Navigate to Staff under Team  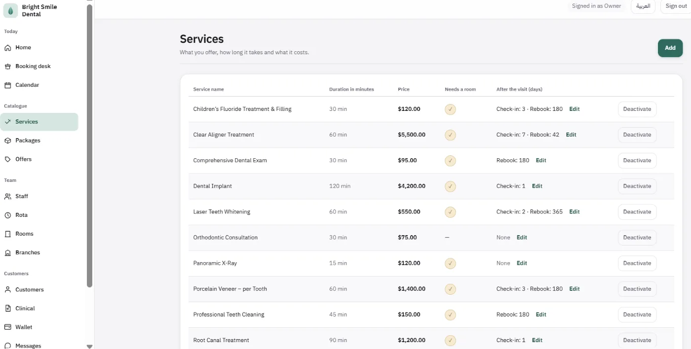[39, 196]
